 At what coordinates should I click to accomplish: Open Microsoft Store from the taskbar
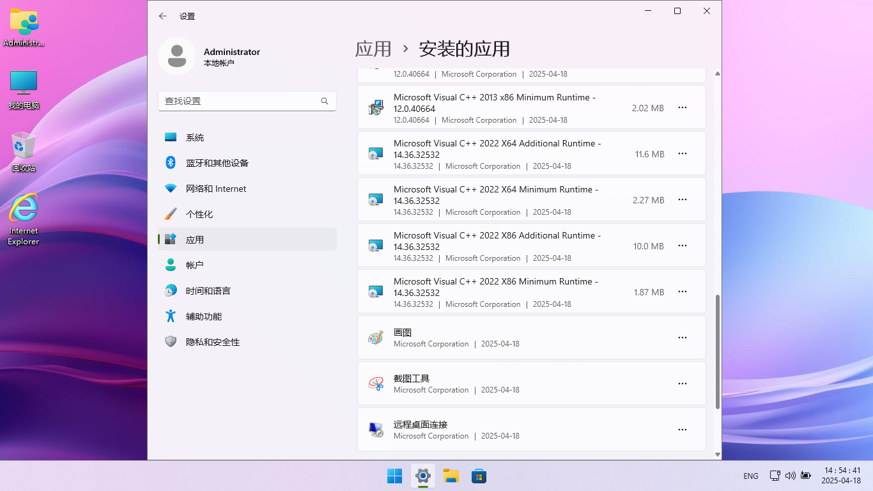pos(479,476)
